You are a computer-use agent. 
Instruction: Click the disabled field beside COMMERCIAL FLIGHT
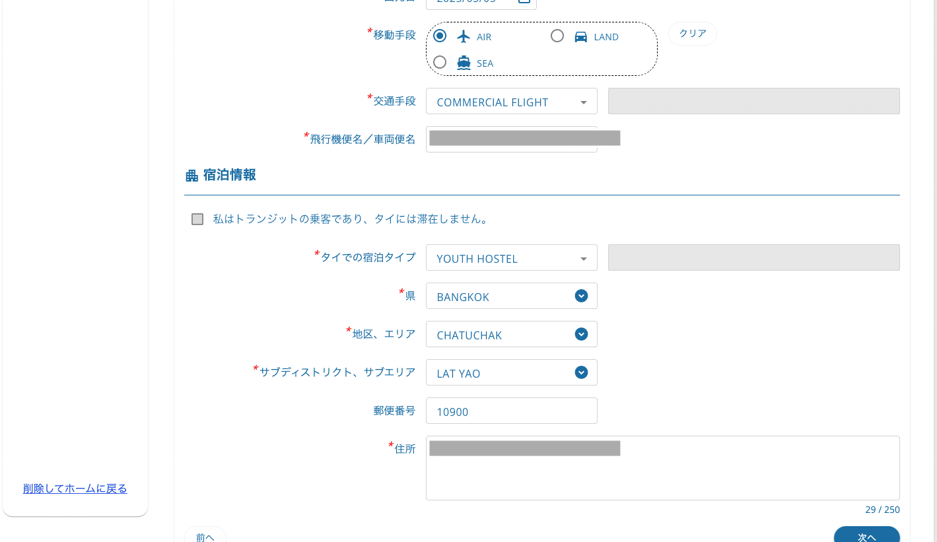(x=753, y=101)
